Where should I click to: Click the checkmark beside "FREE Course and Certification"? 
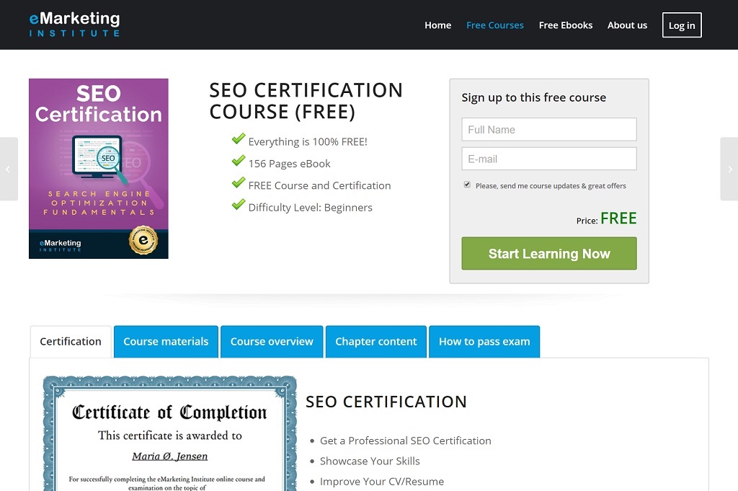[x=239, y=184]
